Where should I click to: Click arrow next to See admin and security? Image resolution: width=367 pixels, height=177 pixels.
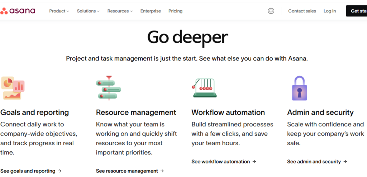pyautogui.click(x=345, y=162)
